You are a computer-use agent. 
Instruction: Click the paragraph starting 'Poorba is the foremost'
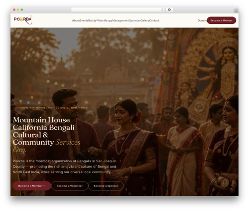tap(64, 167)
